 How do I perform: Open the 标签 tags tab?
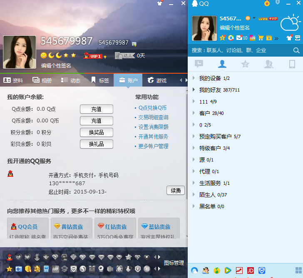click(100, 80)
